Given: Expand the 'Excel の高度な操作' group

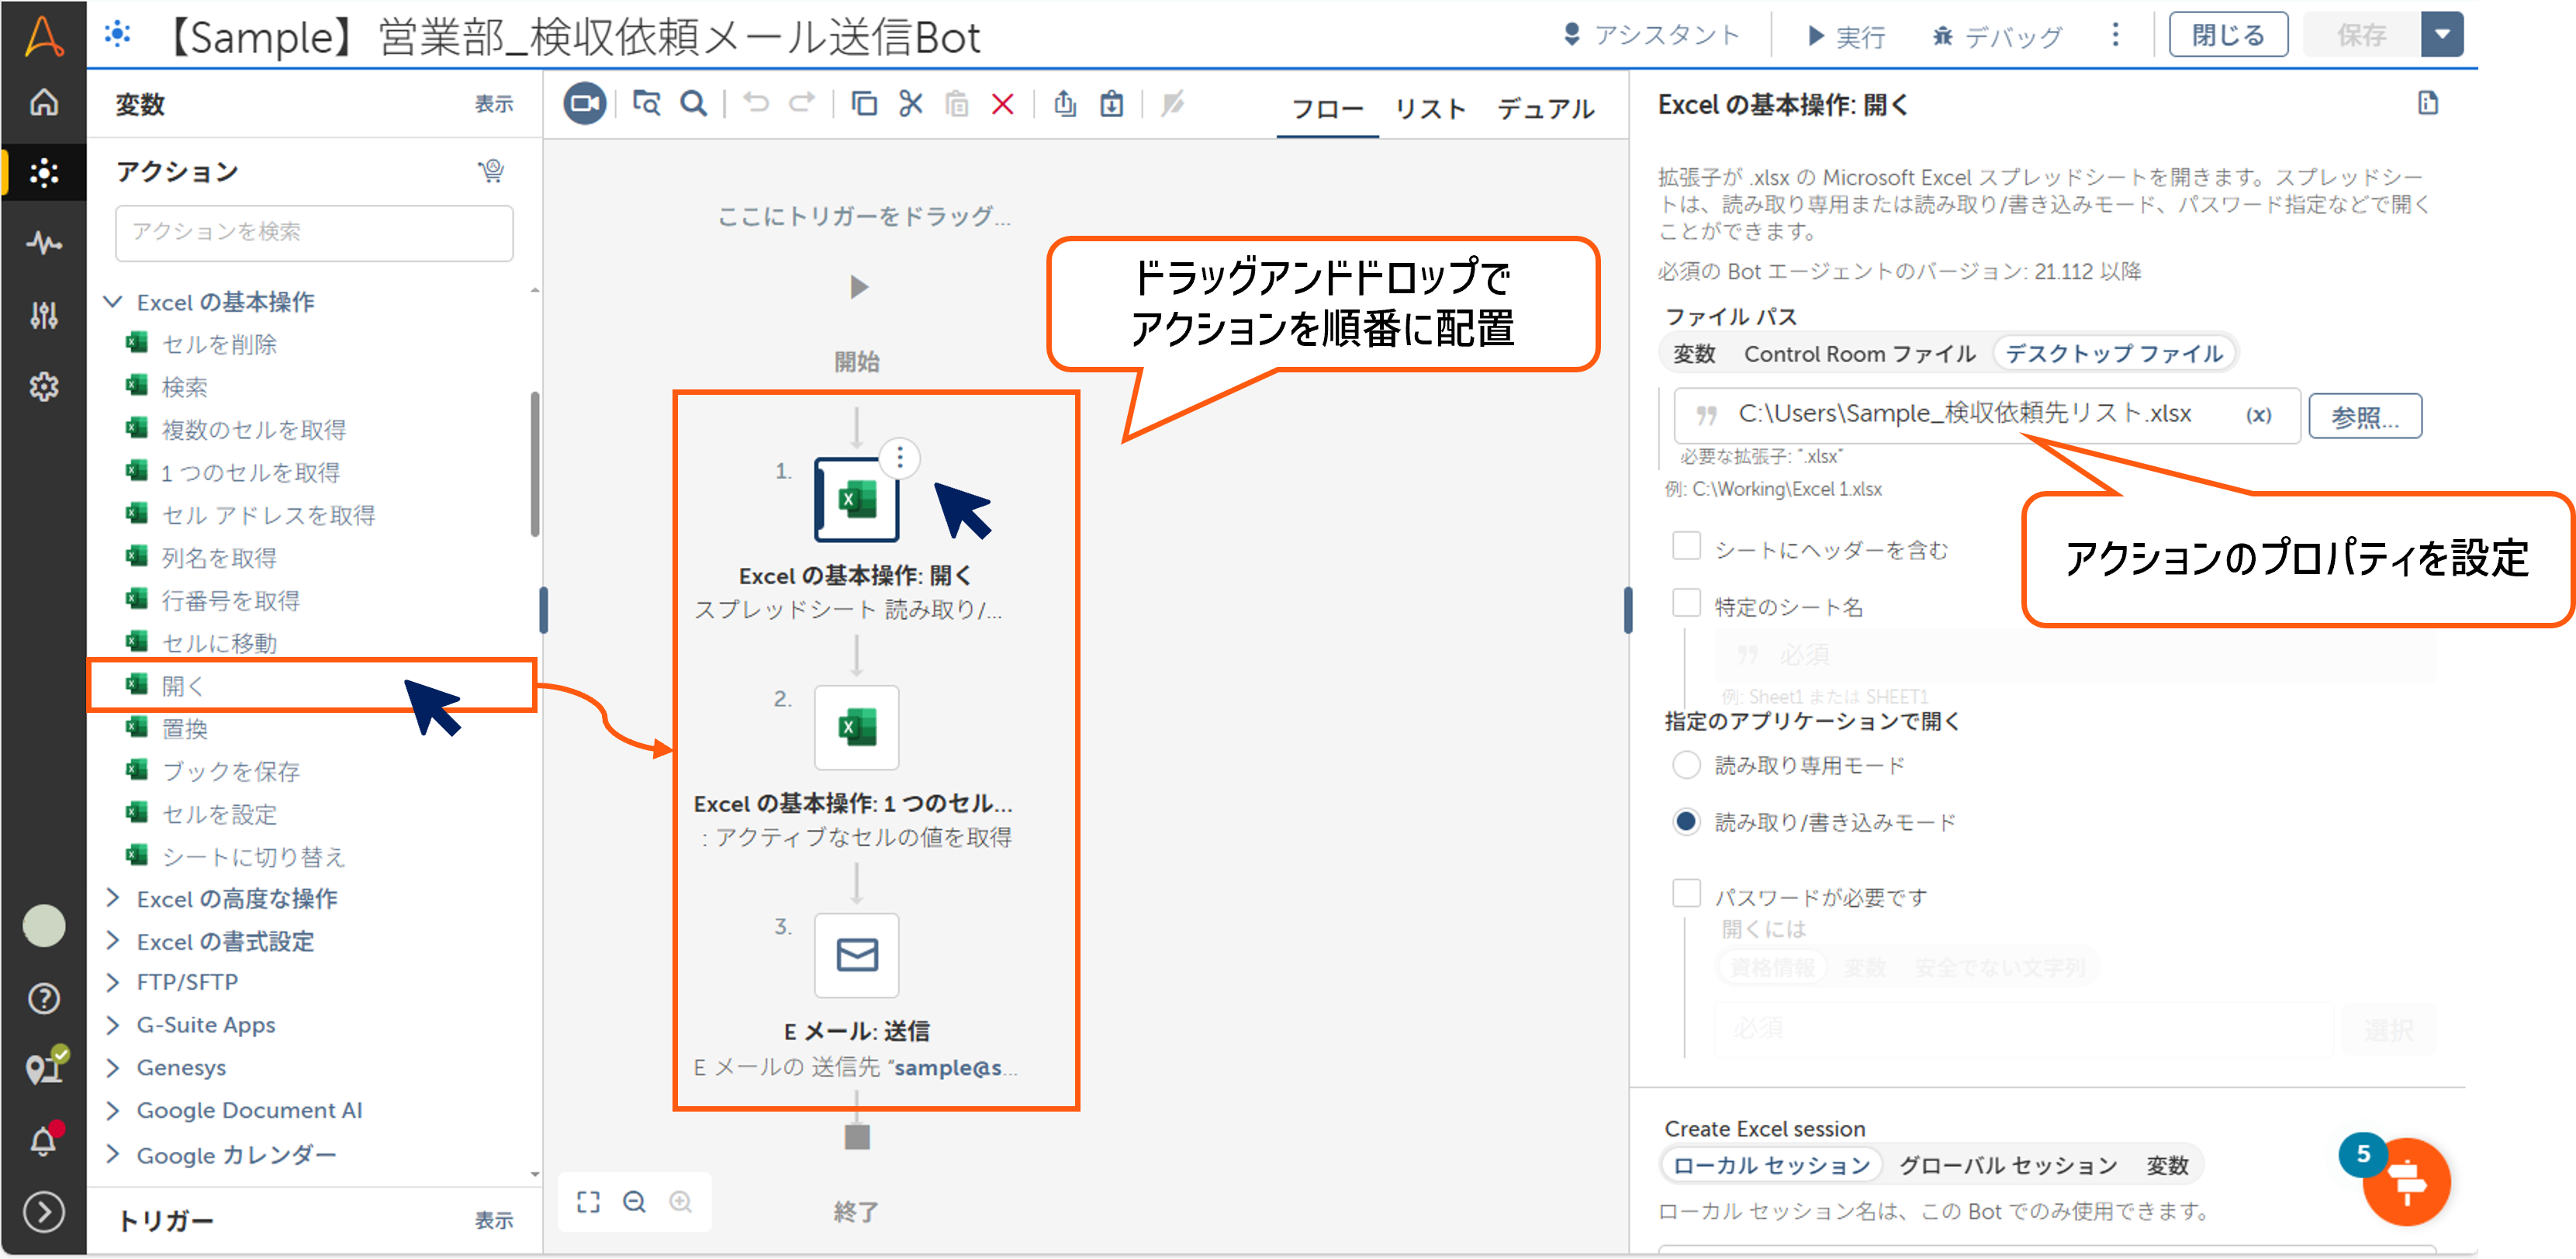Looking at the screenshot, I should click(x=113, y=898).
